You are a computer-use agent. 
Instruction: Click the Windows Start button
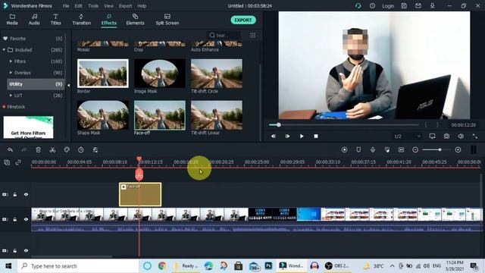[x=8, y=266]
